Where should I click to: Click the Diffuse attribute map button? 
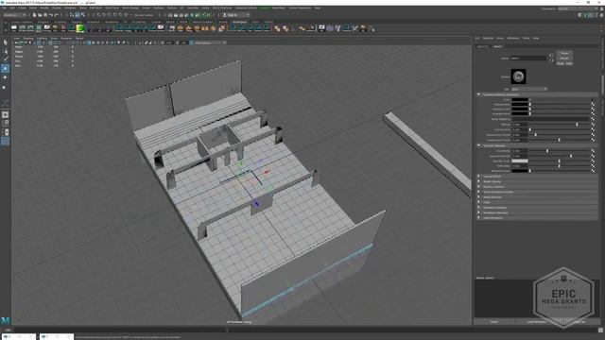click(x=593, y=125)
